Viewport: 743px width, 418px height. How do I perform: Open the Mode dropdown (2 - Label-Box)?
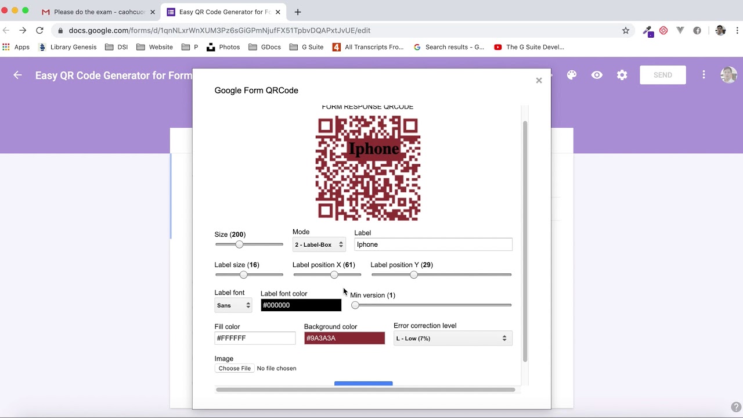point(319,244)
